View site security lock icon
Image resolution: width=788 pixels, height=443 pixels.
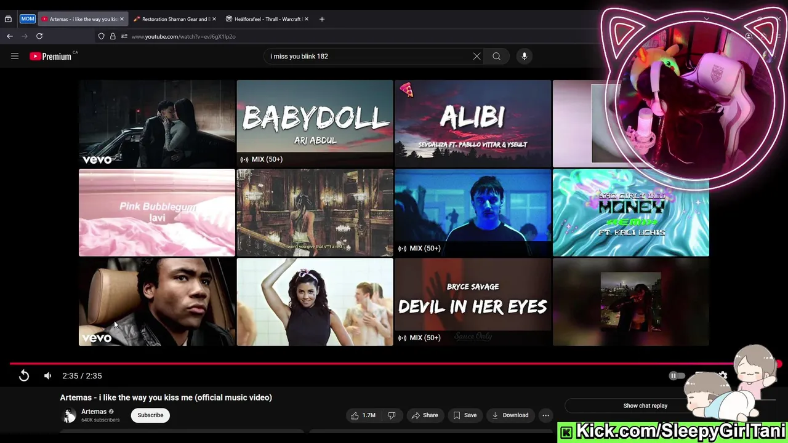click(113, 36)
